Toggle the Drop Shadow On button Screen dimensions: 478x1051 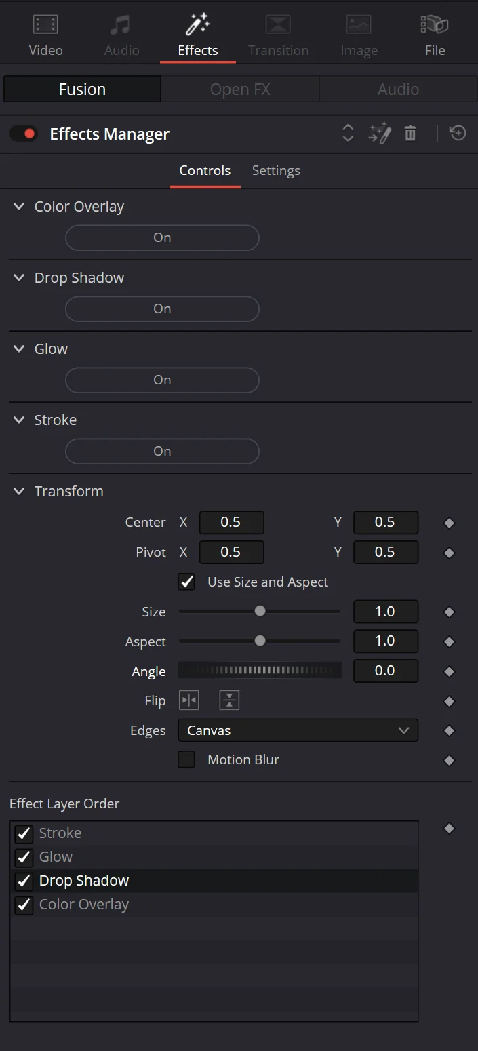tap(162, 309)
